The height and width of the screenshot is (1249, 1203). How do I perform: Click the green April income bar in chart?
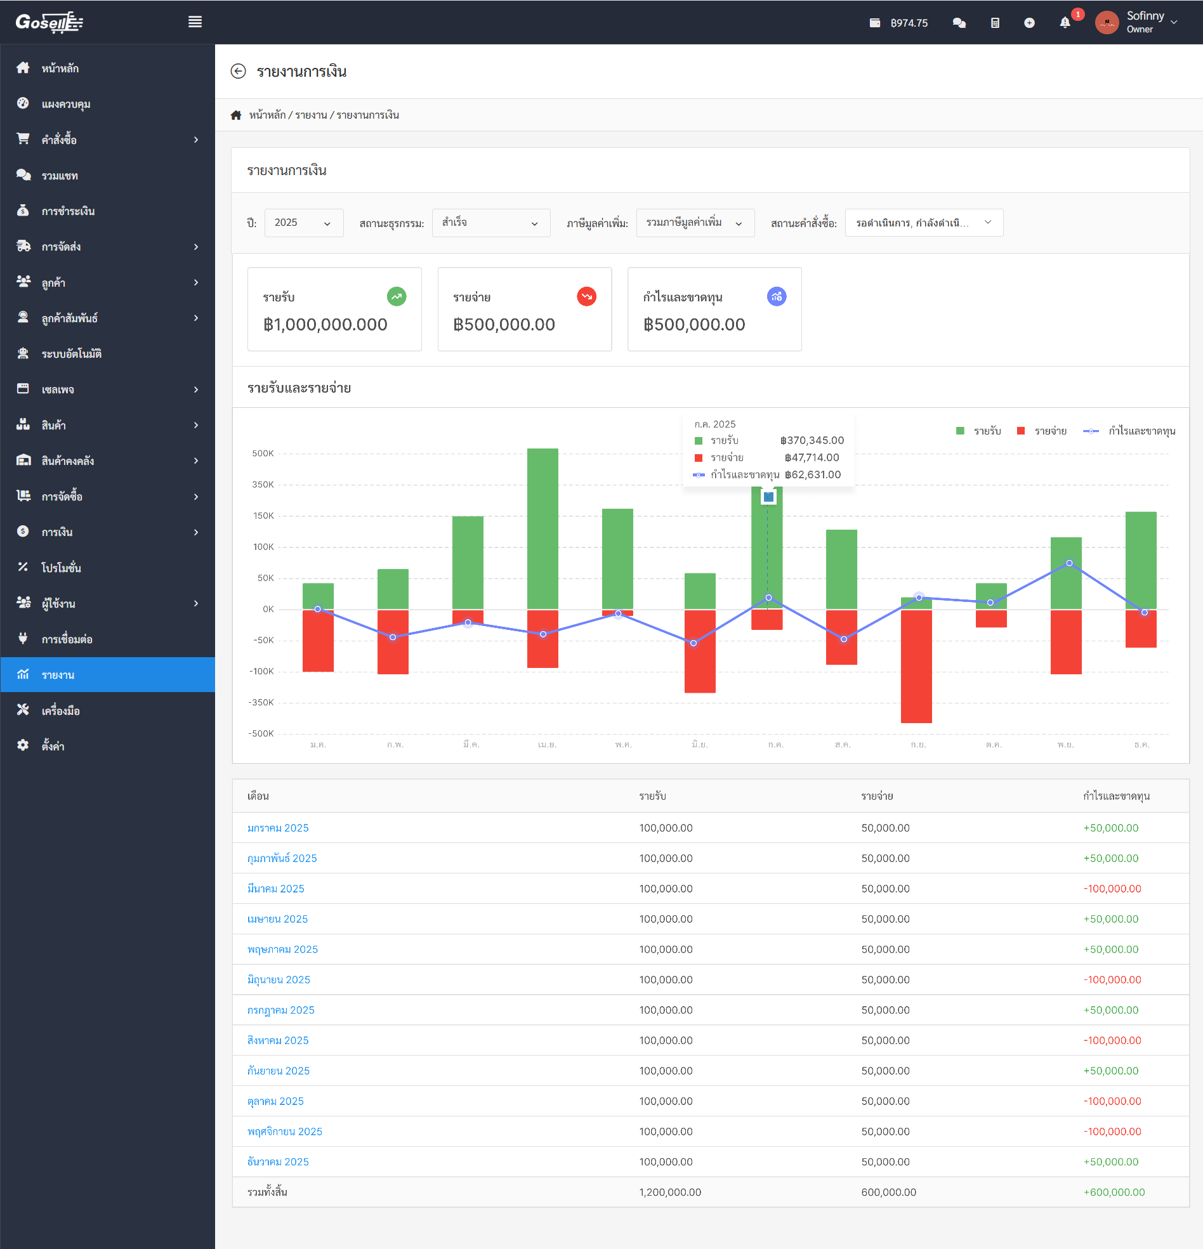point(542,528)
